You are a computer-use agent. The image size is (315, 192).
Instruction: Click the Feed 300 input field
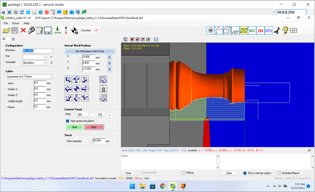[x=83, y=115]
